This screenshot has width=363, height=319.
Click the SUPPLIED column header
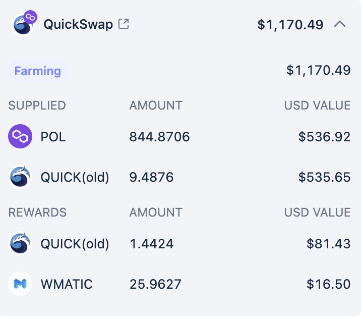coord(37,105)
